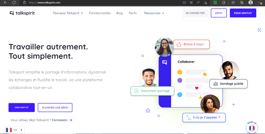Viewport: 265px width, 134px height.
Task: Click the browser profile avatar icon
Action: [x=250, y=3]
